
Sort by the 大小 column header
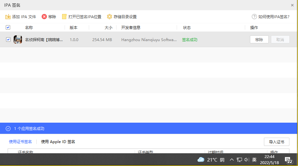109,28
